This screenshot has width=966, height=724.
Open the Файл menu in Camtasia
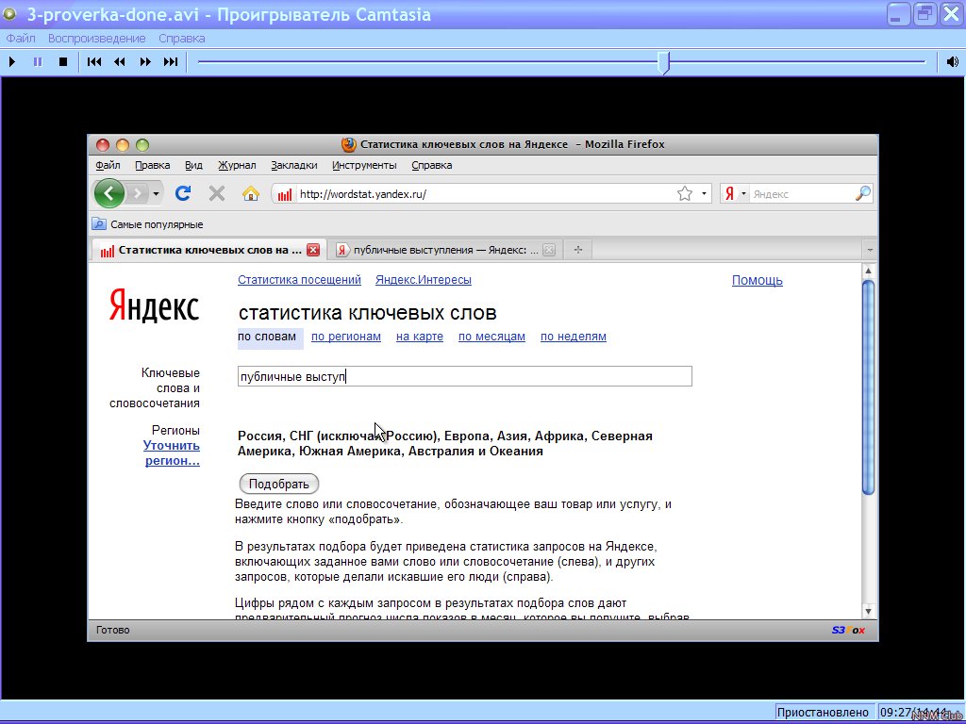click(x=21, y=39)
